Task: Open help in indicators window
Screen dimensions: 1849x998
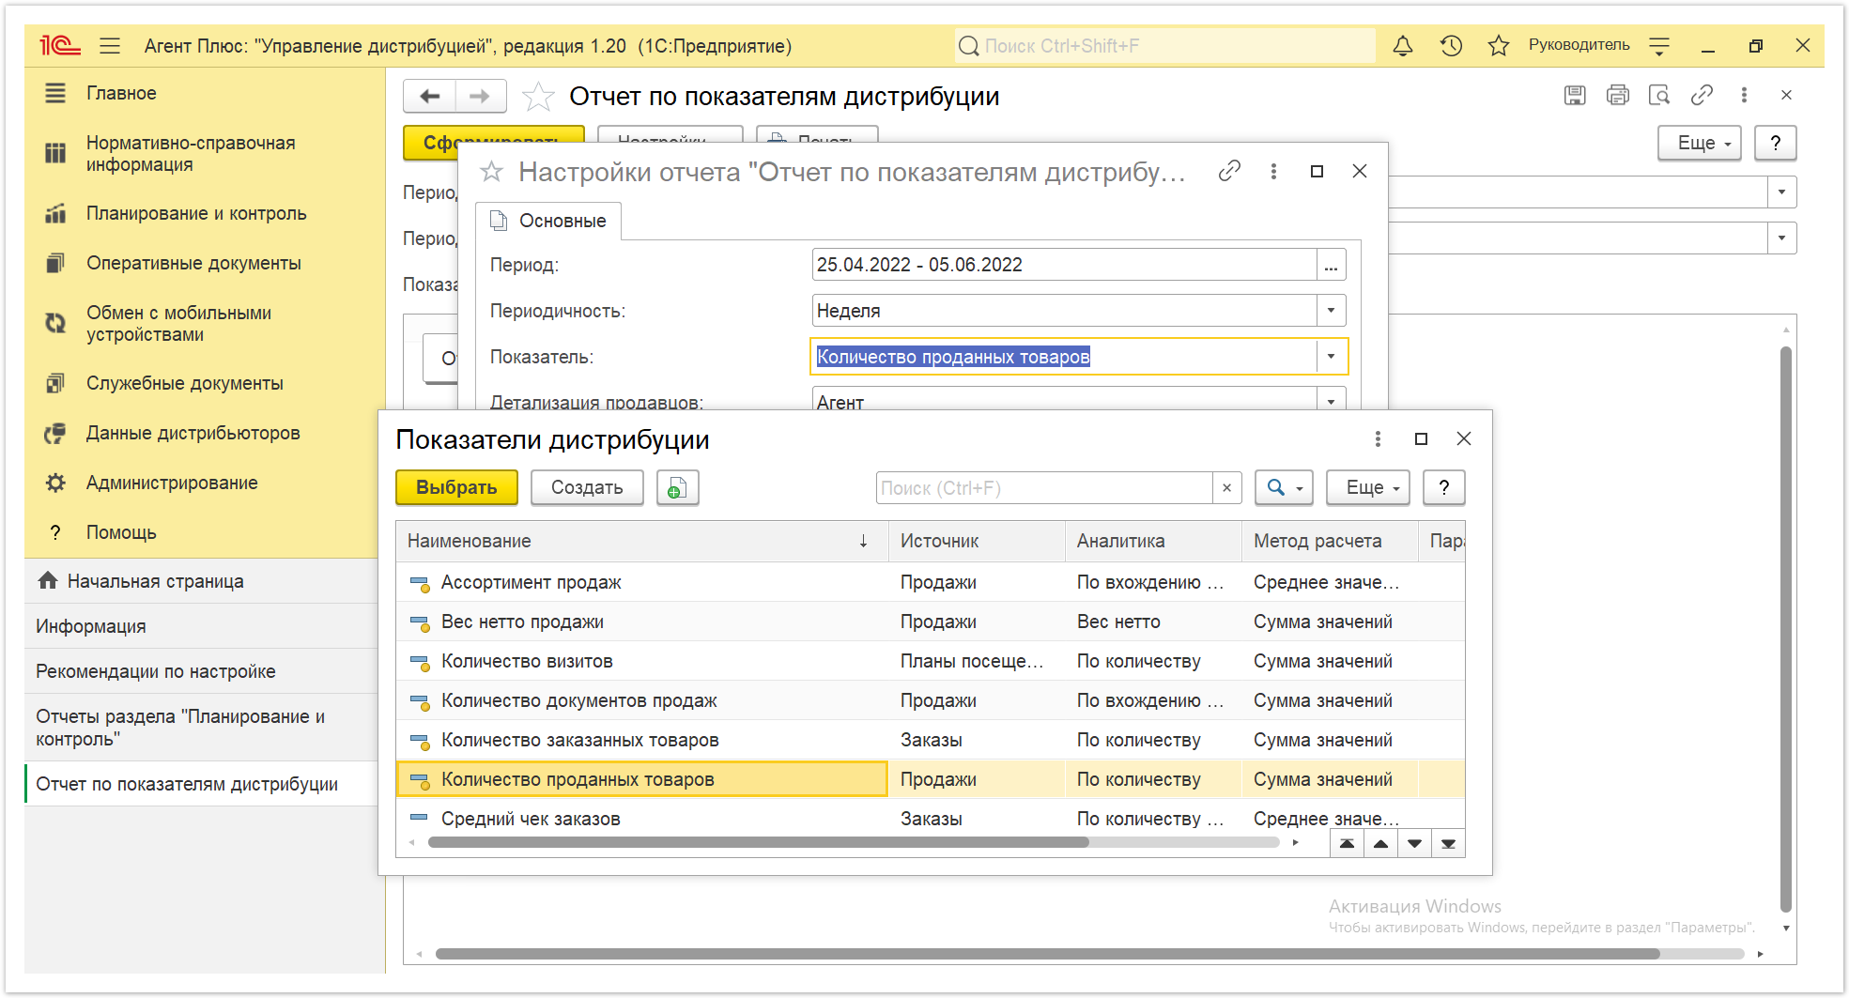Action: pos(1444,487)
